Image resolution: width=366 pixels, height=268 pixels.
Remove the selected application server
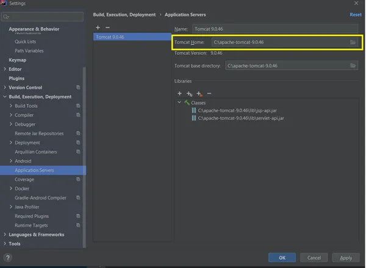(107, 27)
